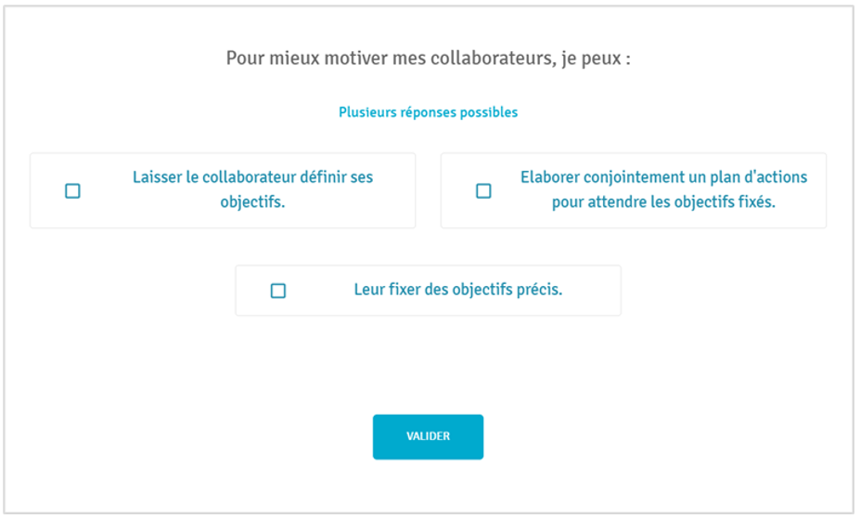861x519 pixels.
Task: Click the "Plusieurs réponses possibles" hint text
Action: click(428, 112)
